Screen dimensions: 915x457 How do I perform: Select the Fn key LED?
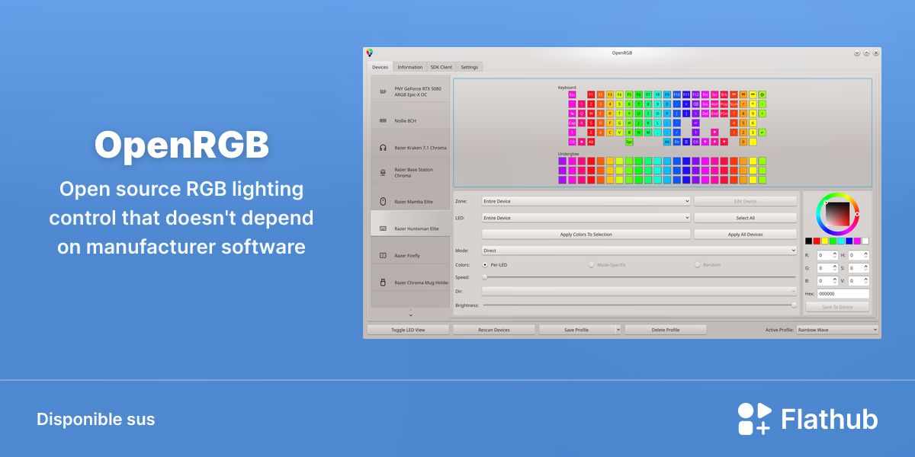[x=676, y=142]
